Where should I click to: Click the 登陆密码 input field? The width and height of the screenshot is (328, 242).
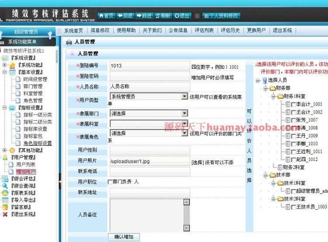[x=150, y=77]
